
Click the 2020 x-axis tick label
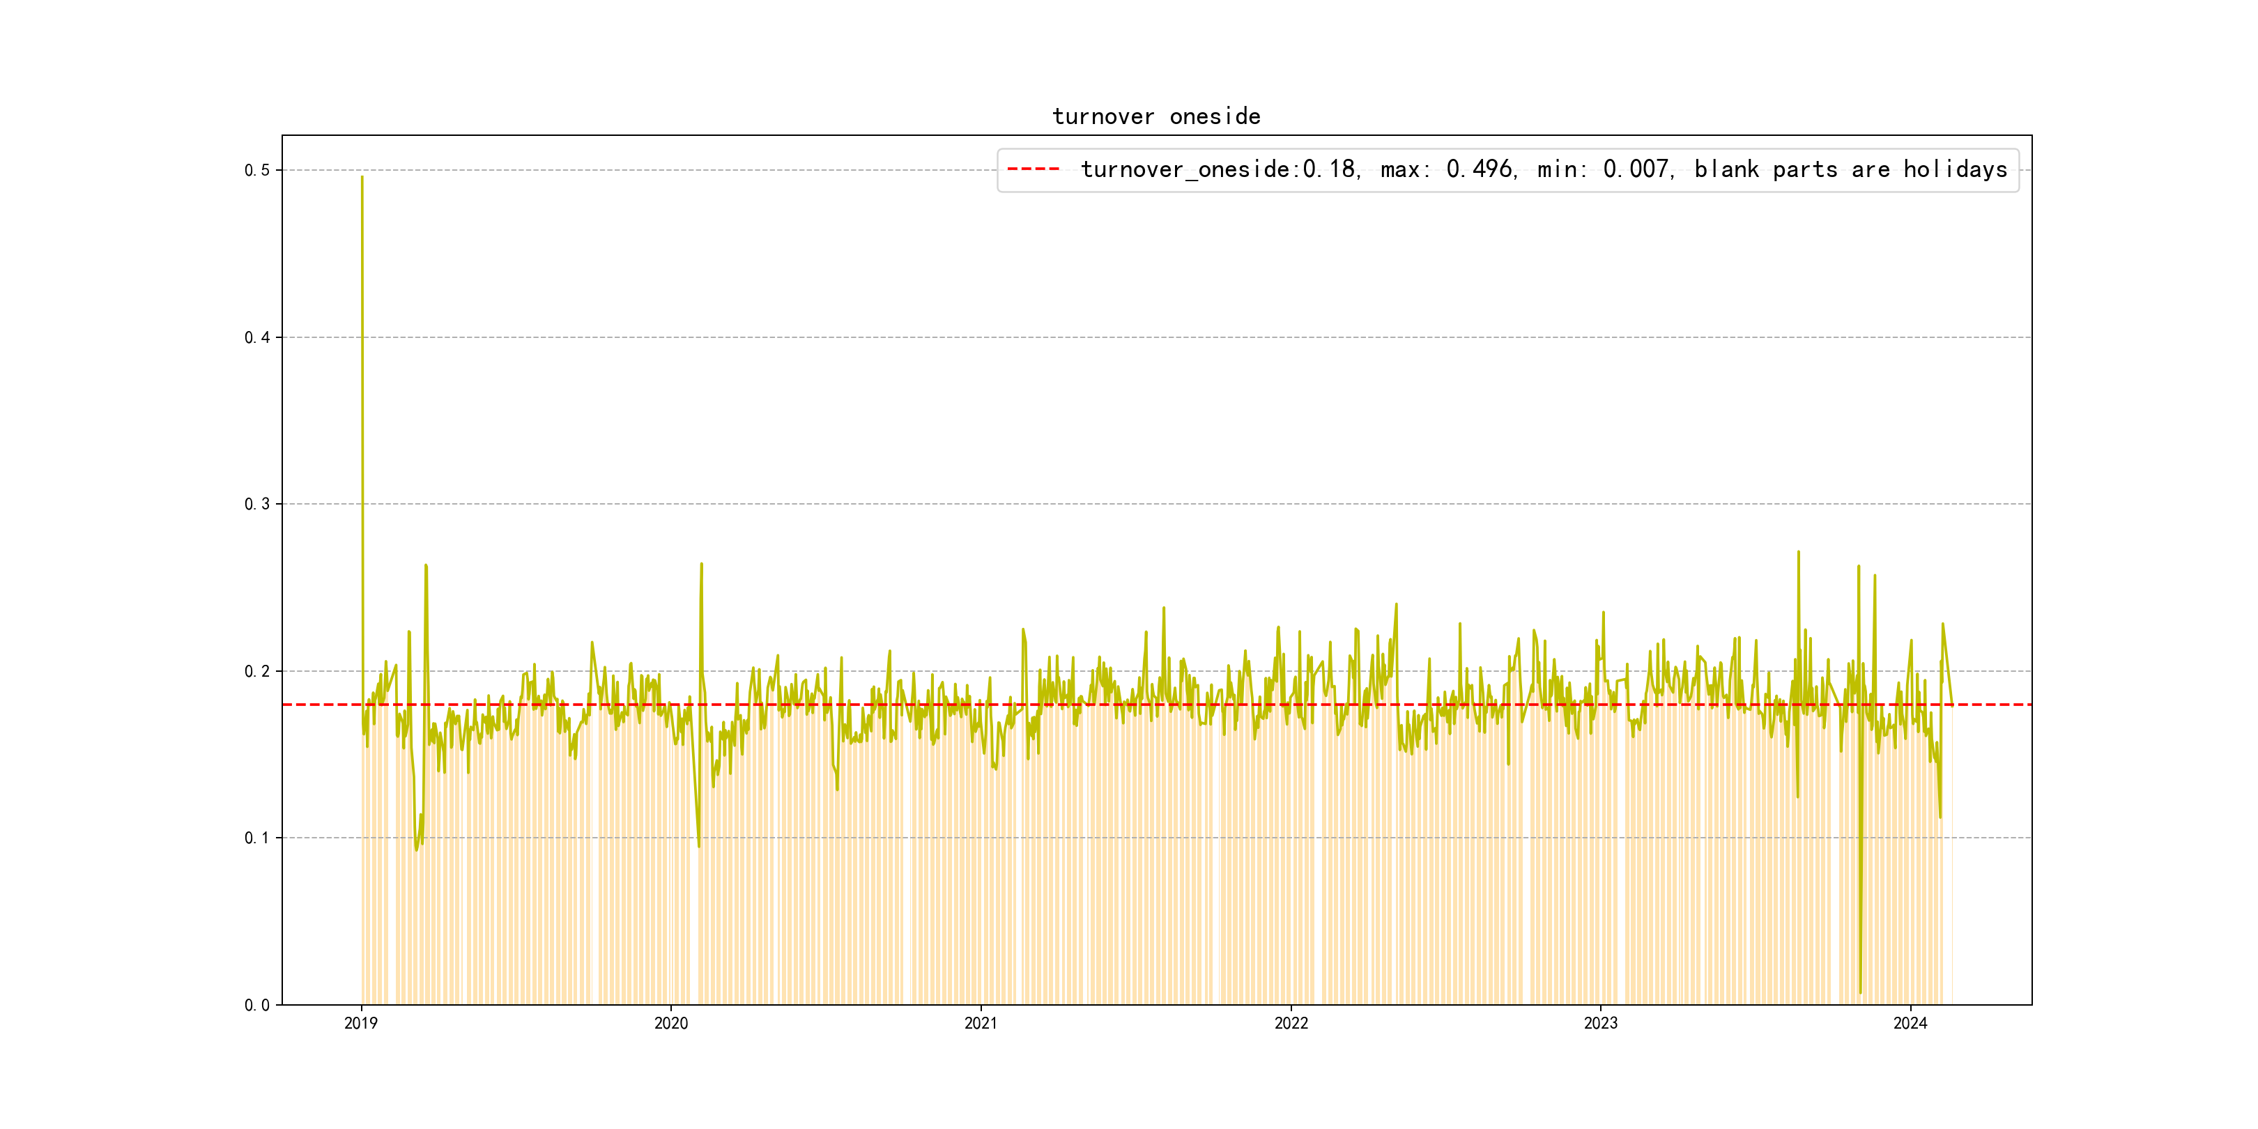[x=671, y=1023]
